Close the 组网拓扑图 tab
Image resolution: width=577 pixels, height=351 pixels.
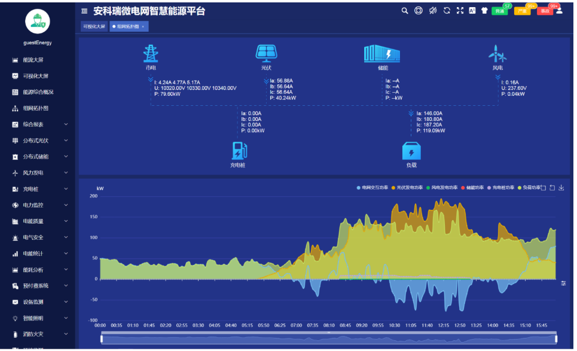[x=143, y=26]
